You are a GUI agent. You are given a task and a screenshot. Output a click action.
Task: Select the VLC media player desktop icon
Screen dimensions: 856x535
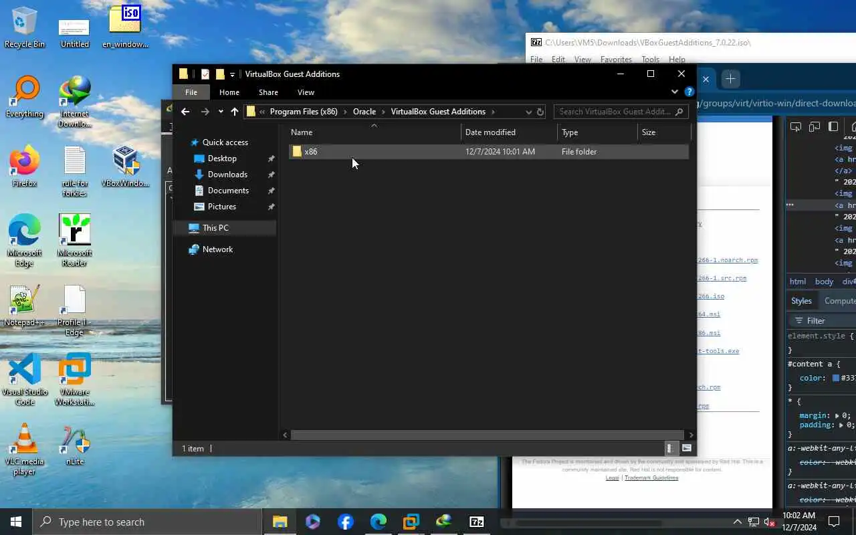(x=25, y=449)
